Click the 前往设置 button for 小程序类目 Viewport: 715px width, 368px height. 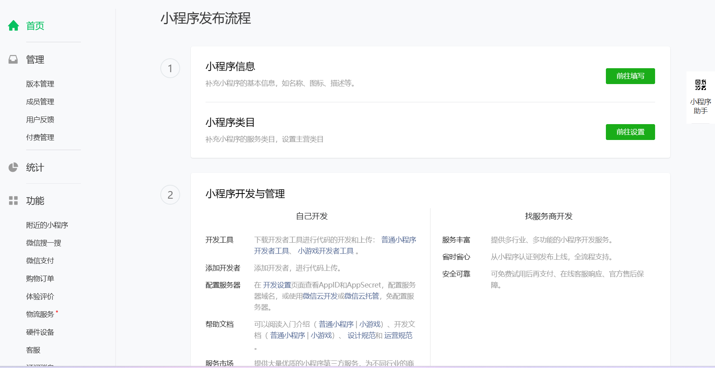(x=630, y=132)
